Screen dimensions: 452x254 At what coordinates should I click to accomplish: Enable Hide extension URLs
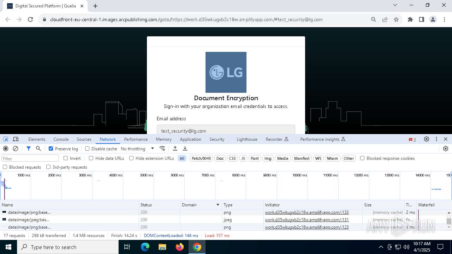click(131, 158)
